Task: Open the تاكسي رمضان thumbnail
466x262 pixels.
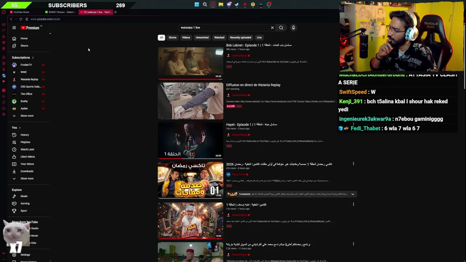Action: [x=190, y=180]
